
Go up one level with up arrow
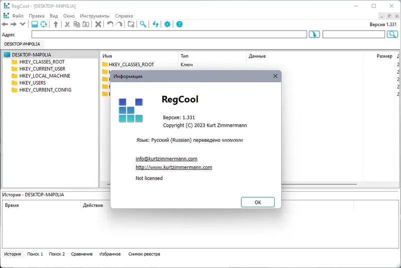click(56, 24)
